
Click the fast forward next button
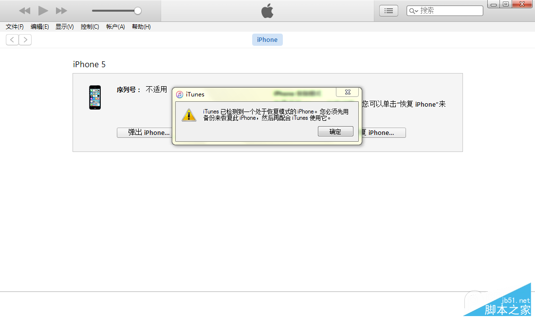click(x=61, y=11)
